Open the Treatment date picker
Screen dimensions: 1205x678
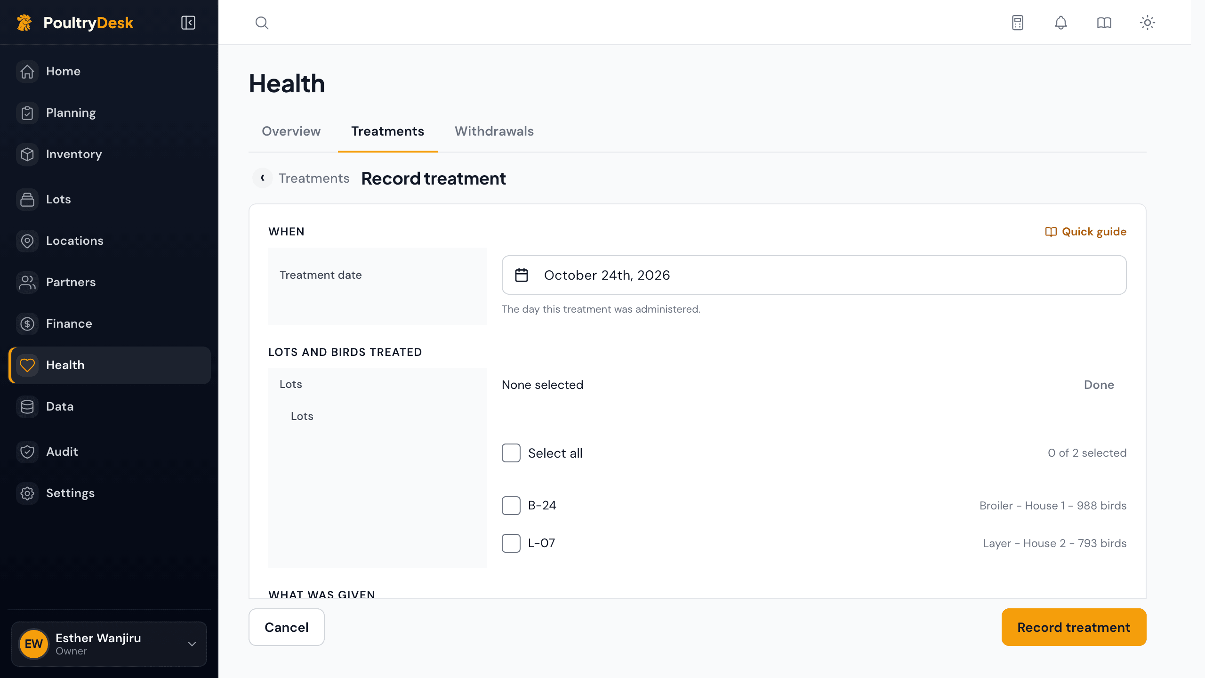[814, 275]
